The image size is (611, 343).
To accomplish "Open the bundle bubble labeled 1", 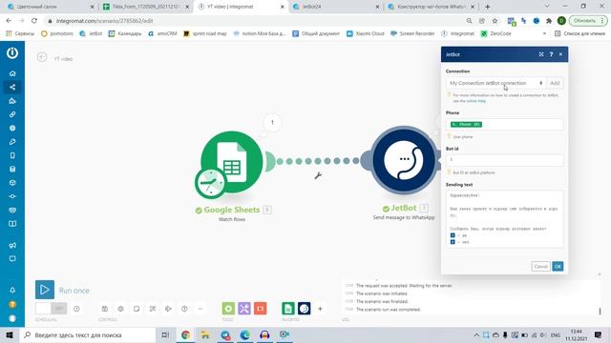I will click(272, 123).
